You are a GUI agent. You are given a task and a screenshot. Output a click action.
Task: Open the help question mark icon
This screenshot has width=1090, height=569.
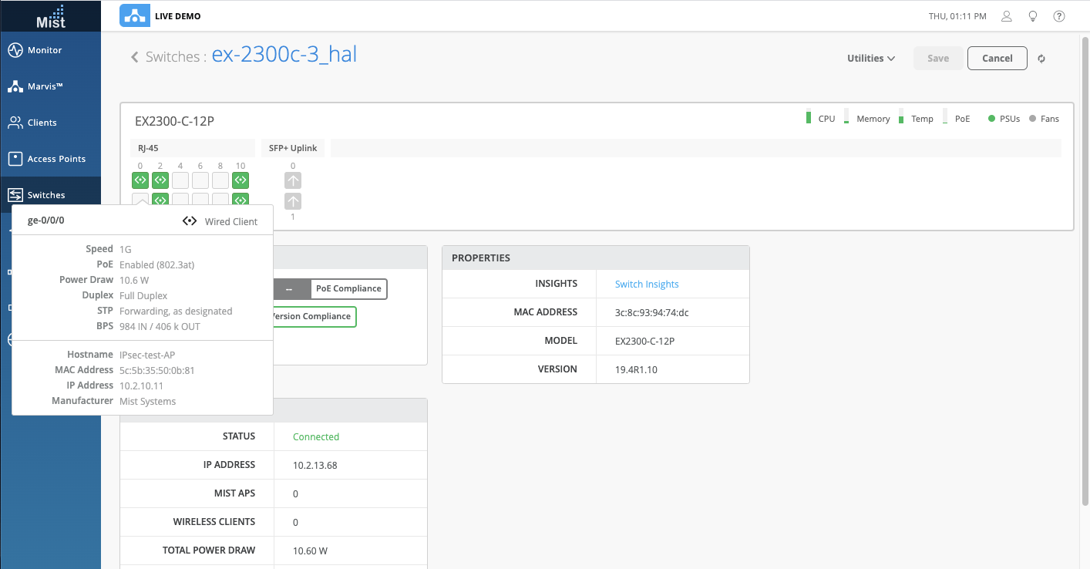tap(1059, 16)
